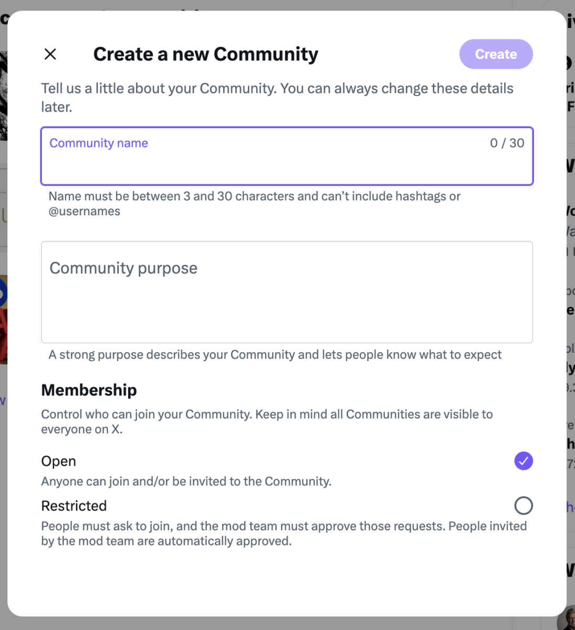Click the image thumbnail on the left edge
Image resolution: width=575 pixels, height=630 pixels.
coord(3,315)
